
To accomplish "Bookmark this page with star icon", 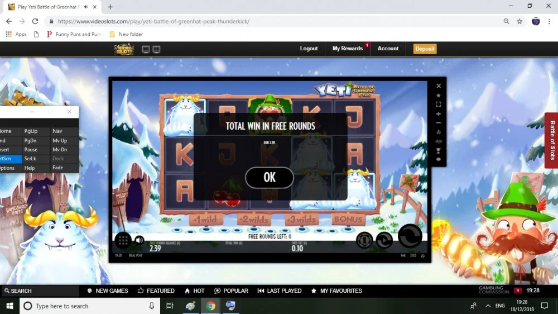I will tap(519, 21).
